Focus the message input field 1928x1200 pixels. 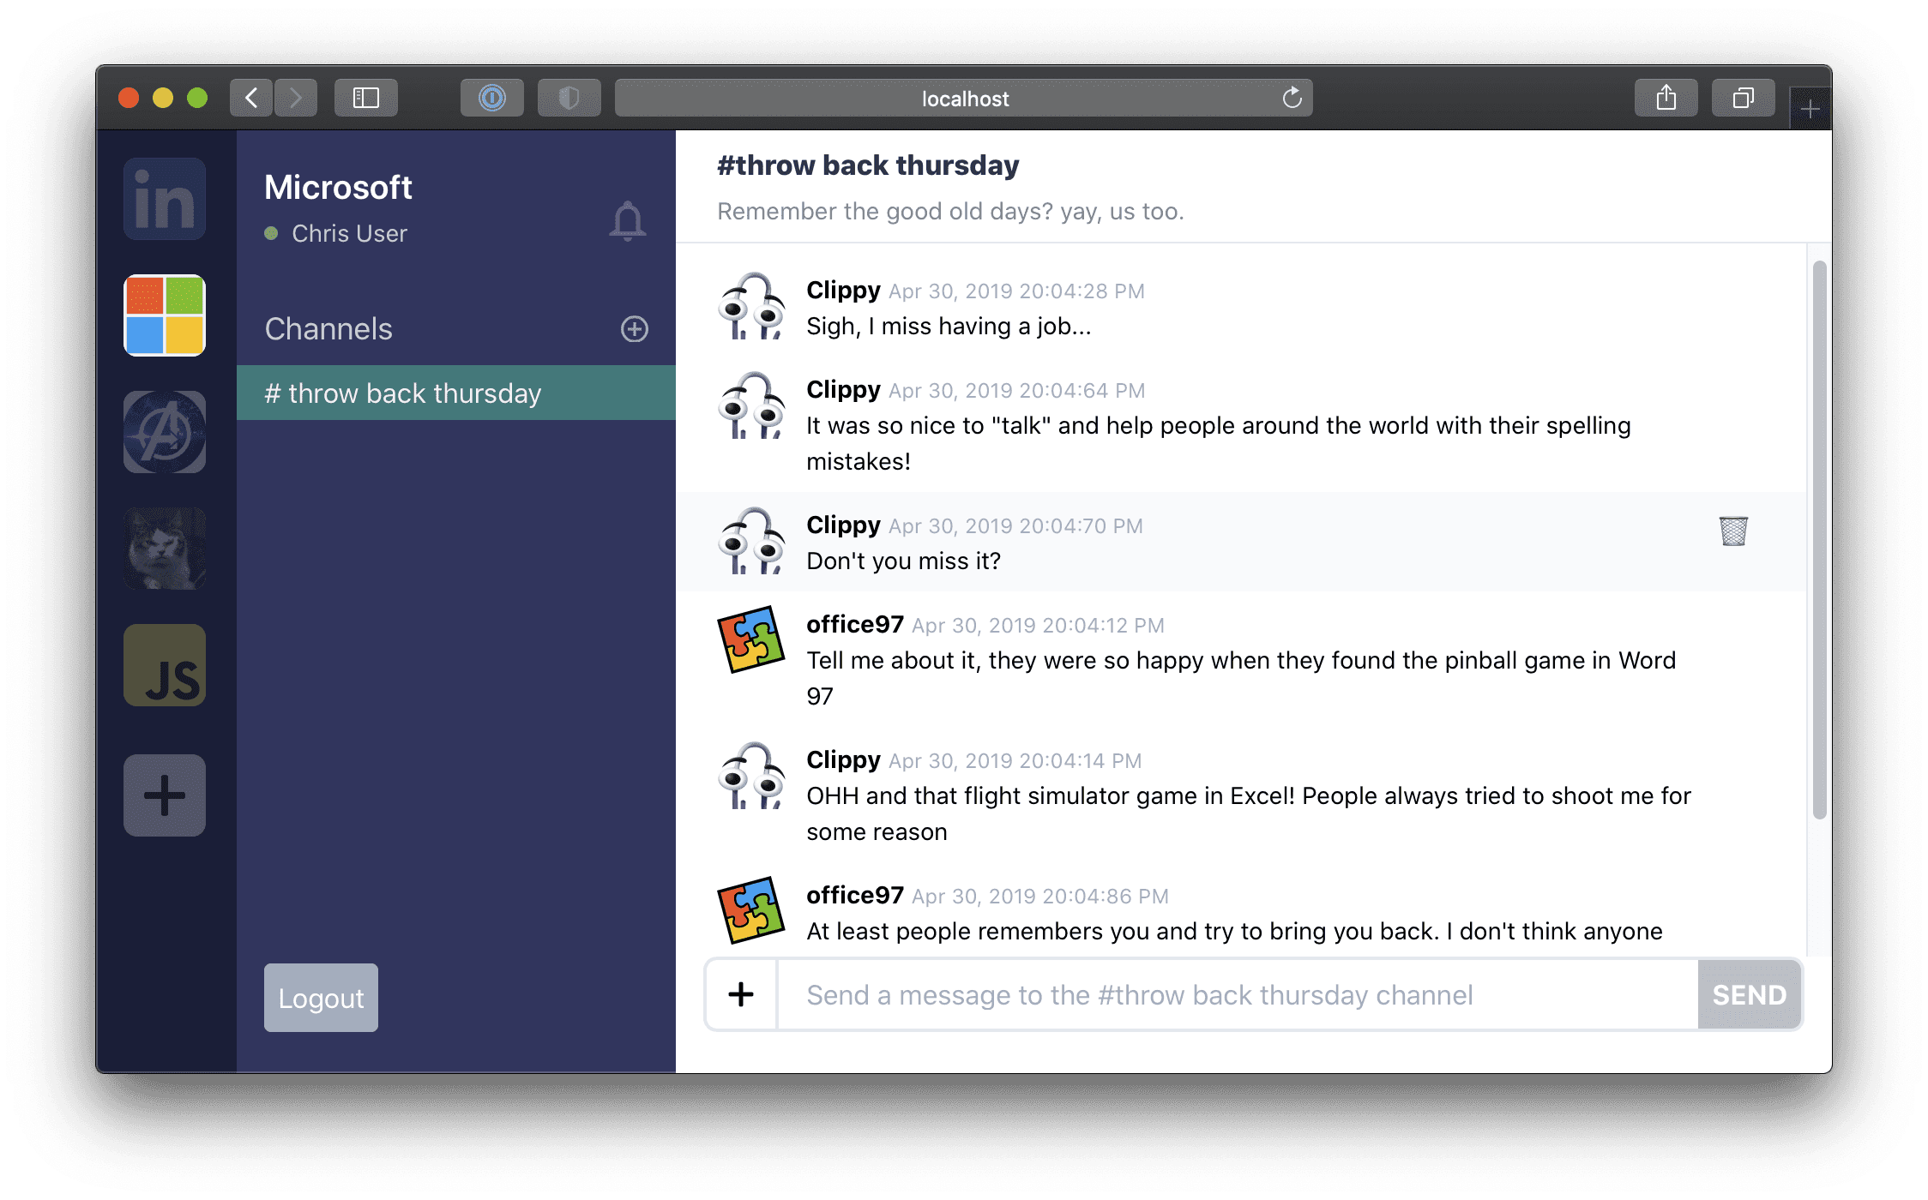click(1238, 994)
